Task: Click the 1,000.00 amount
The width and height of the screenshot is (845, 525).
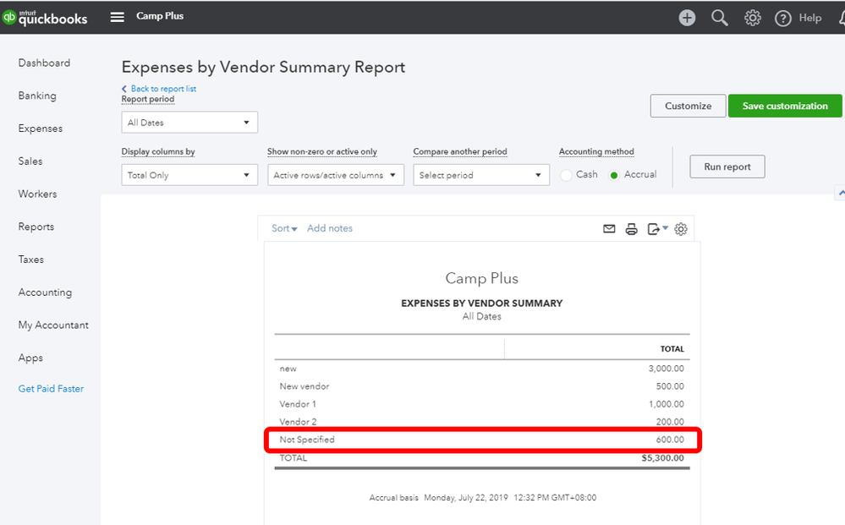Action: [666, 404]
